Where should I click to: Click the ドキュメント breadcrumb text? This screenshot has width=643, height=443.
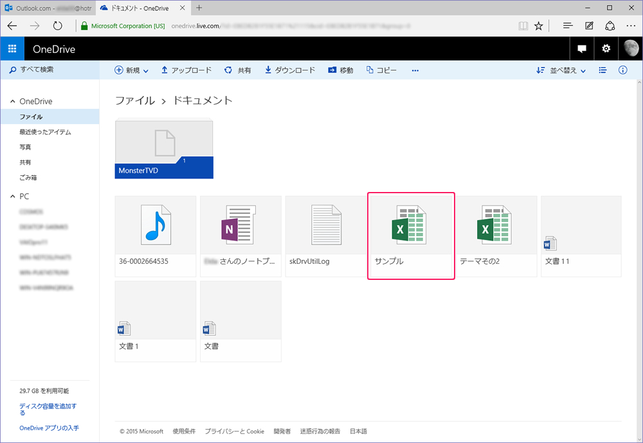point(203,100)
